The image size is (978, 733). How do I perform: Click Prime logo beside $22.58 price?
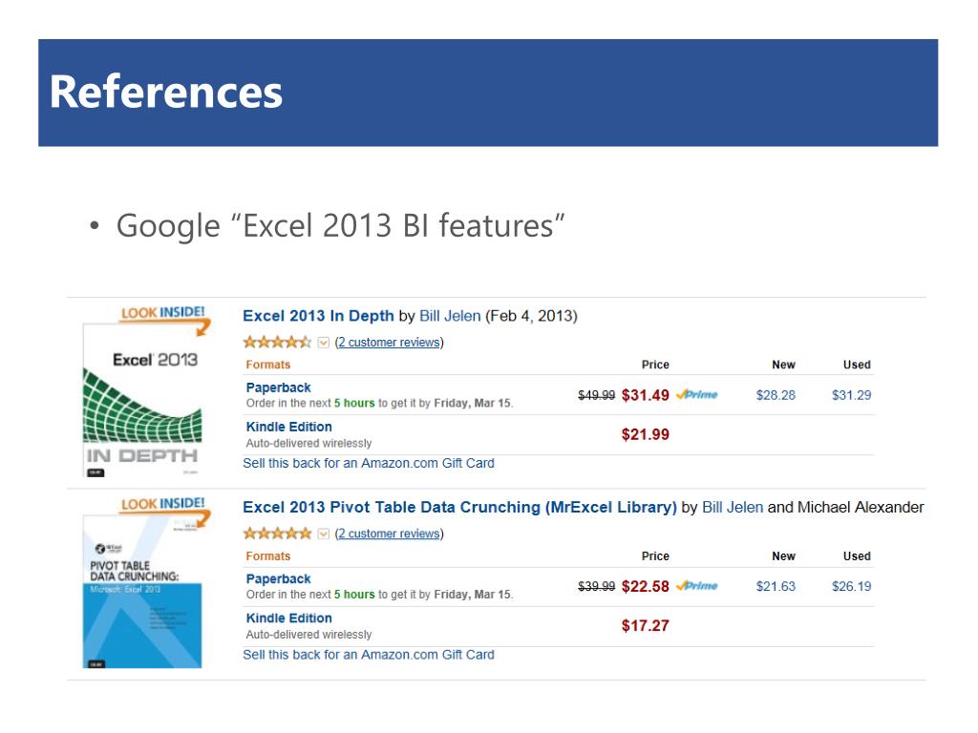(x=697, y=586)
